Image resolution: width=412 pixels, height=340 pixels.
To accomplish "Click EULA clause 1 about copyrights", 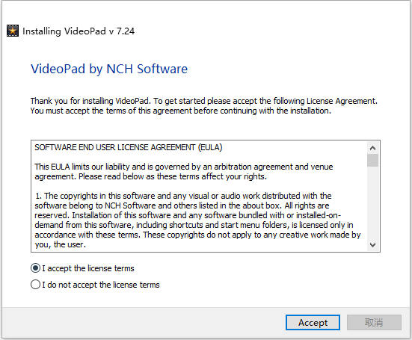I will [197, 220].
